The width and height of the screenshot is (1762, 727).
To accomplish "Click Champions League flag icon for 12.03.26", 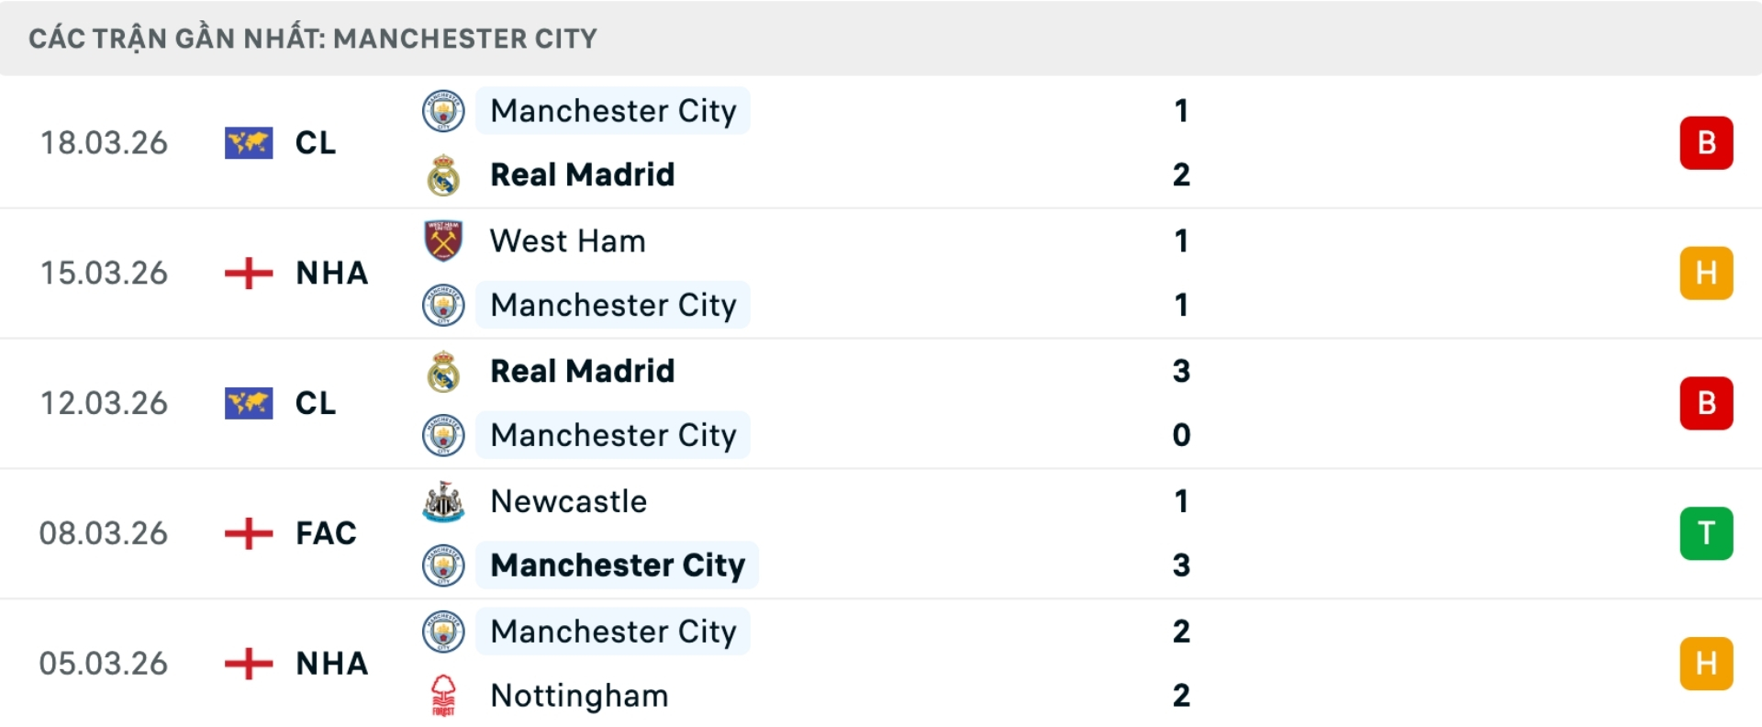I will 248,403.
